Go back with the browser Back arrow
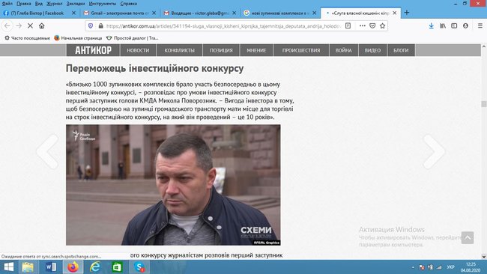Viewport: 487px width, 274px height. pos(7,25)
